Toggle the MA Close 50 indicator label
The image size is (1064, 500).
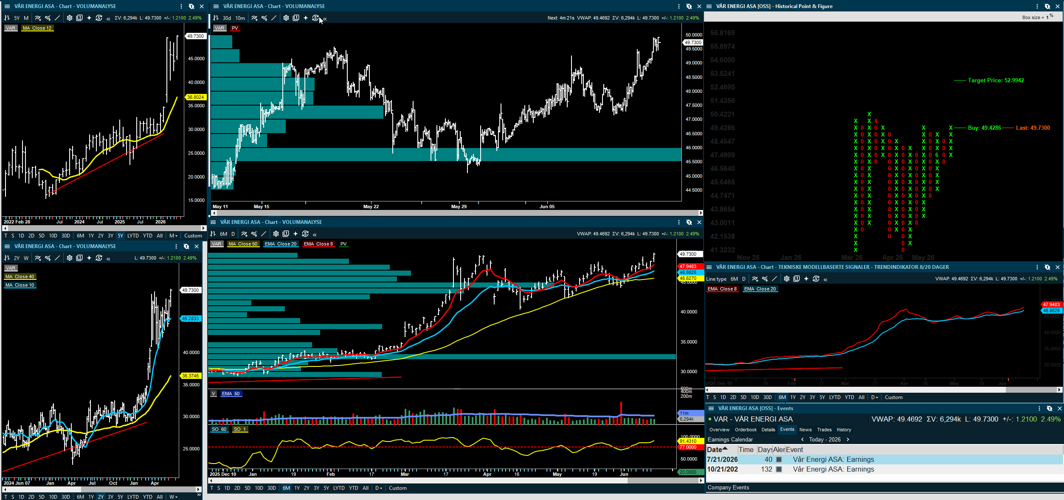point(243,244)
